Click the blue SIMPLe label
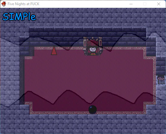Viewport: 166px width, 134px height. (19, 17)
